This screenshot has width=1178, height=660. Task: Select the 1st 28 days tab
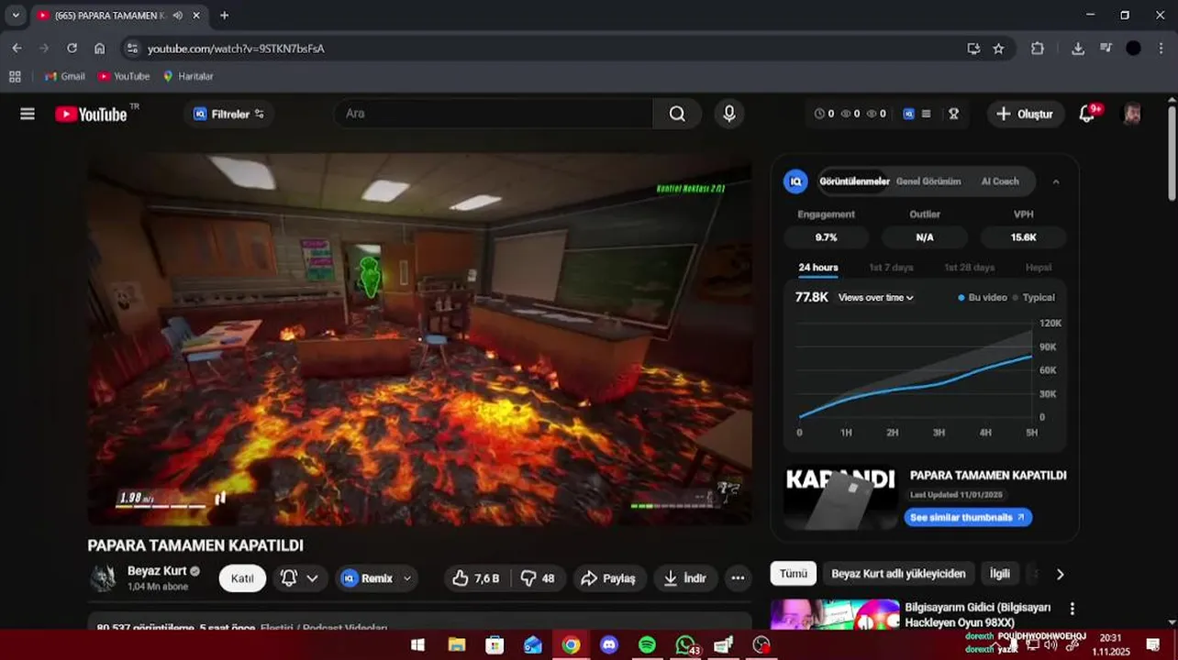(970, 268)
